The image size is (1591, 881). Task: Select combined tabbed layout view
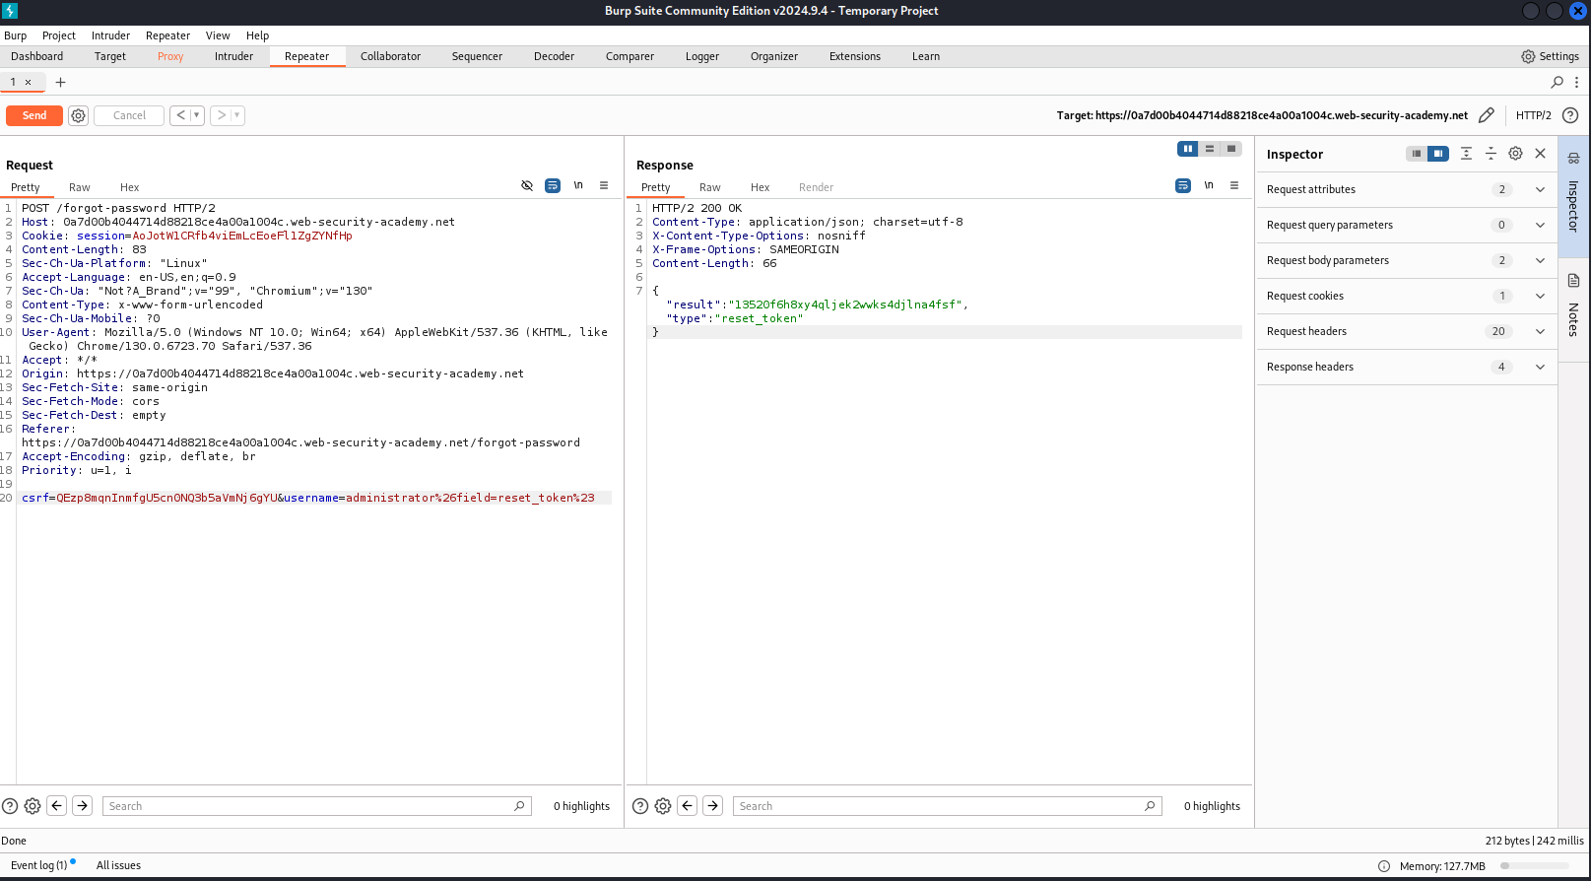(x=1231, y=149)
